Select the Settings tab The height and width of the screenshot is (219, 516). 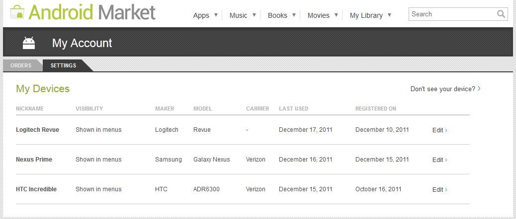click(63, 65)
